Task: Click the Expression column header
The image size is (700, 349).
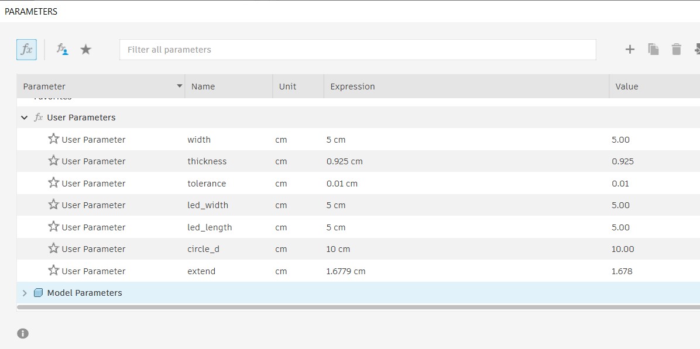Action: (x=352, y=87)
